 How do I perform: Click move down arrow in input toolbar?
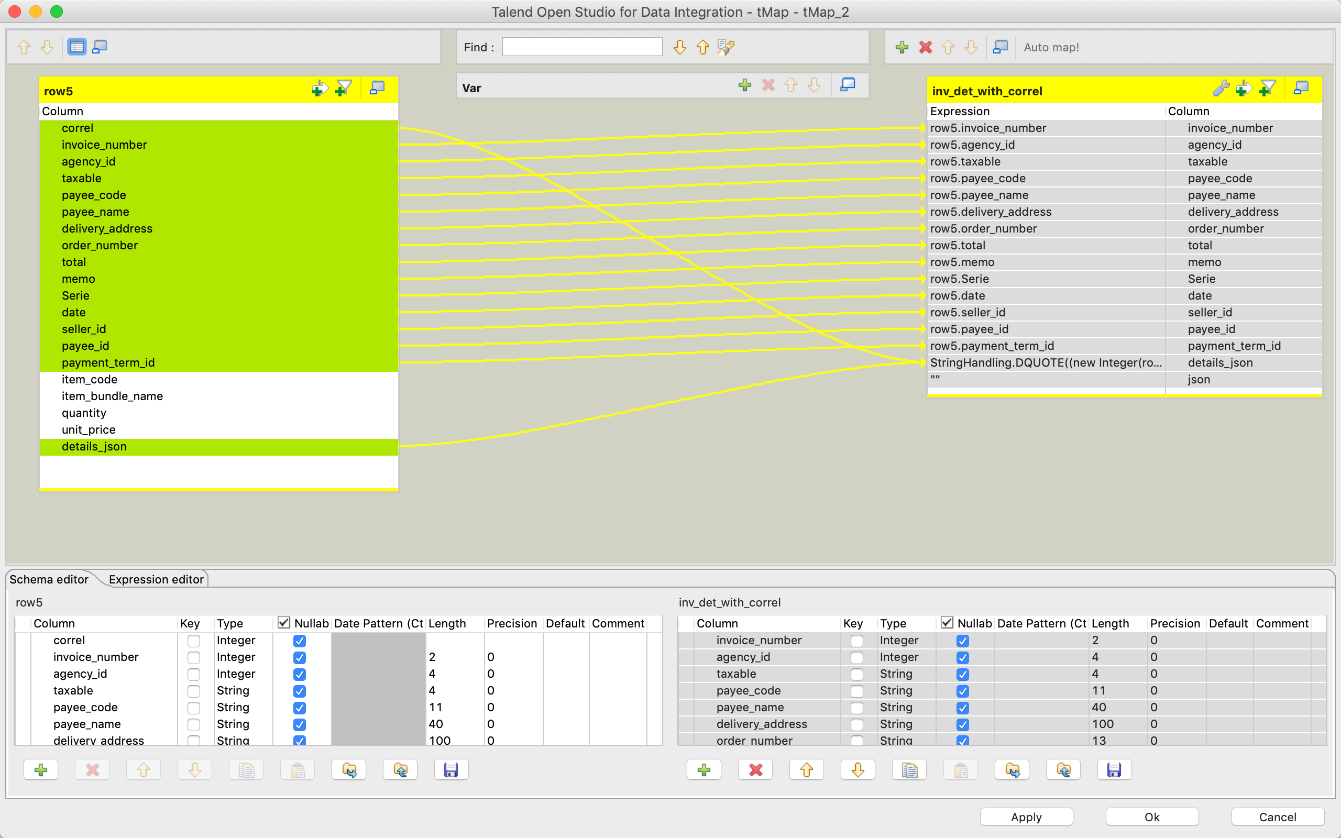47,47
